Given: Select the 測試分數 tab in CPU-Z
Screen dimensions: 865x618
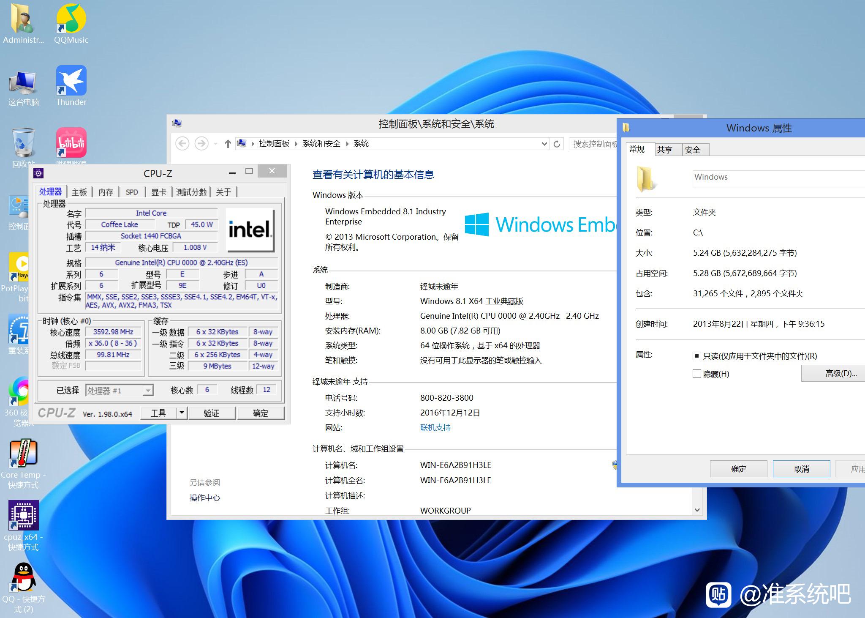Looking at the screenshot, I should 191,192.
